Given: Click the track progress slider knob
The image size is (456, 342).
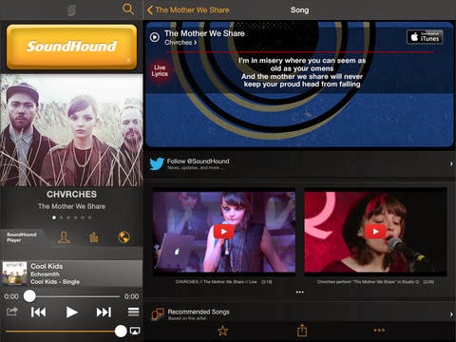Looking at the screenshot, I should pos(29,296).
